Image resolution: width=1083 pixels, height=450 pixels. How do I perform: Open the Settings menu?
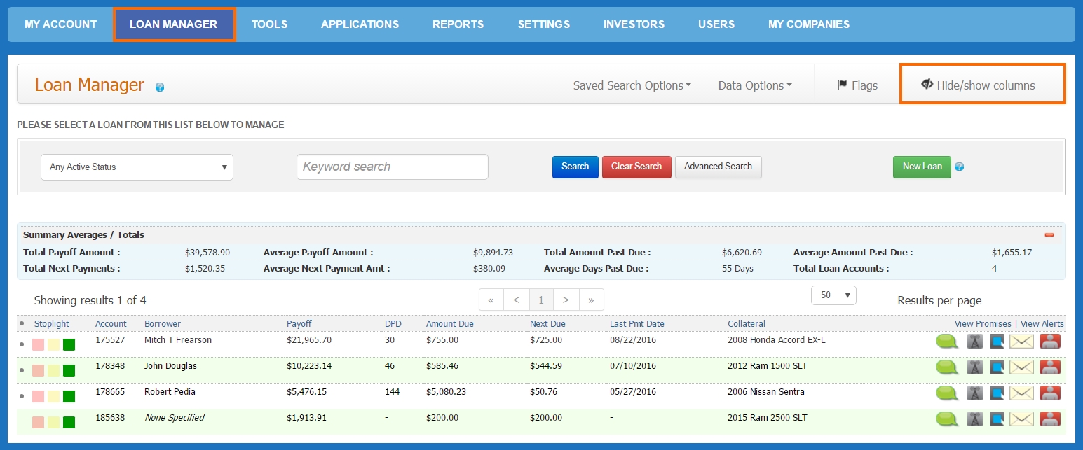pyautogui.click(x=544, y=24)
